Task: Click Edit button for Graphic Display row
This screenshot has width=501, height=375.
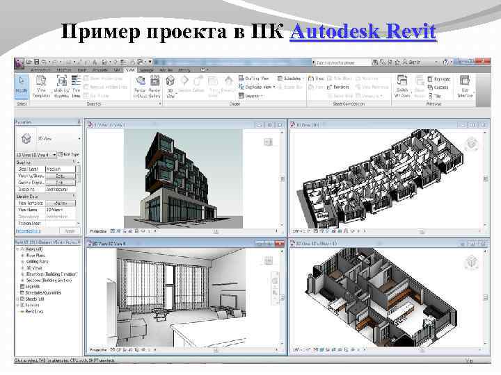Action: pyautogui.click(x=61, y=183)
